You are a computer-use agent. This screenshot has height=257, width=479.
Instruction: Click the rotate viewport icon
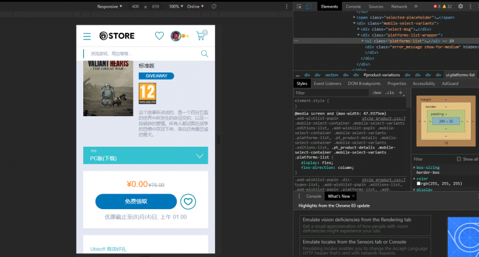[214, 7]
